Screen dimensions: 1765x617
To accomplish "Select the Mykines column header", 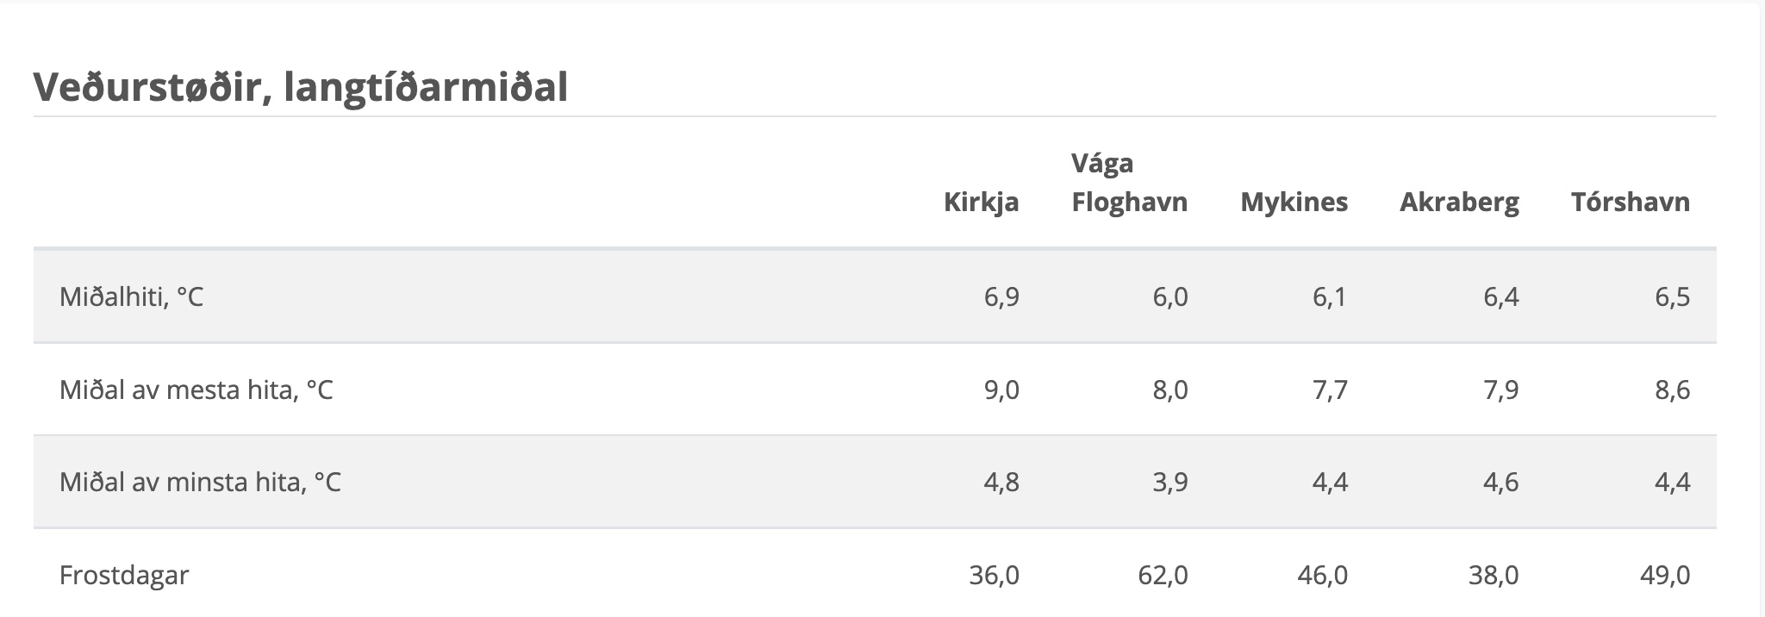I will [1294, 202].
